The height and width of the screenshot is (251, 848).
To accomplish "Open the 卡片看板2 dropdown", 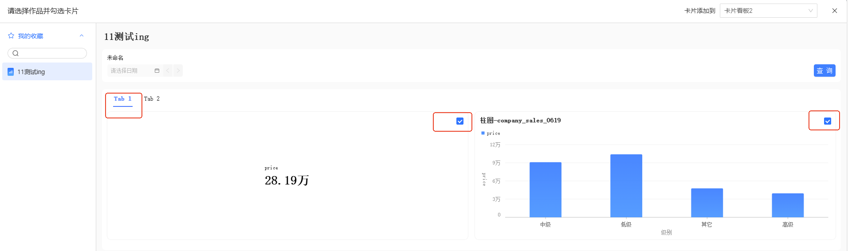I will click(768, 11).
